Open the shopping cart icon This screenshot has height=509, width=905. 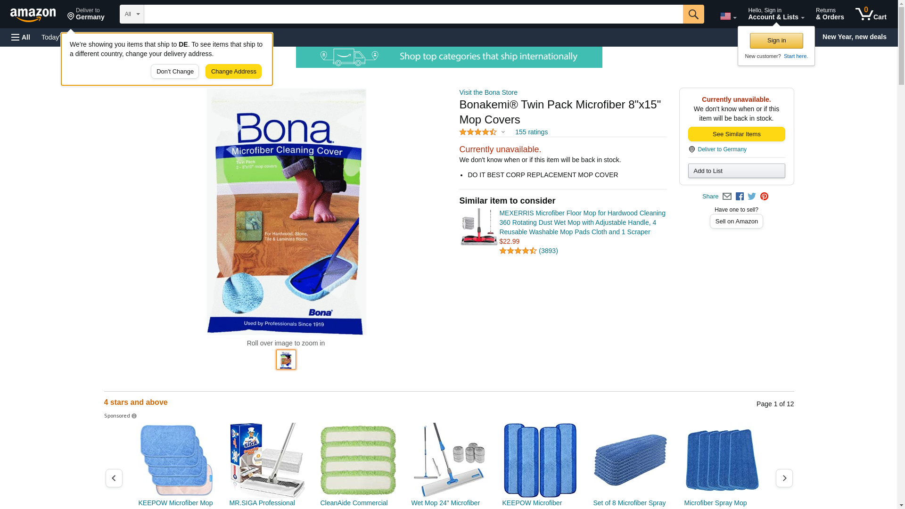871,14
